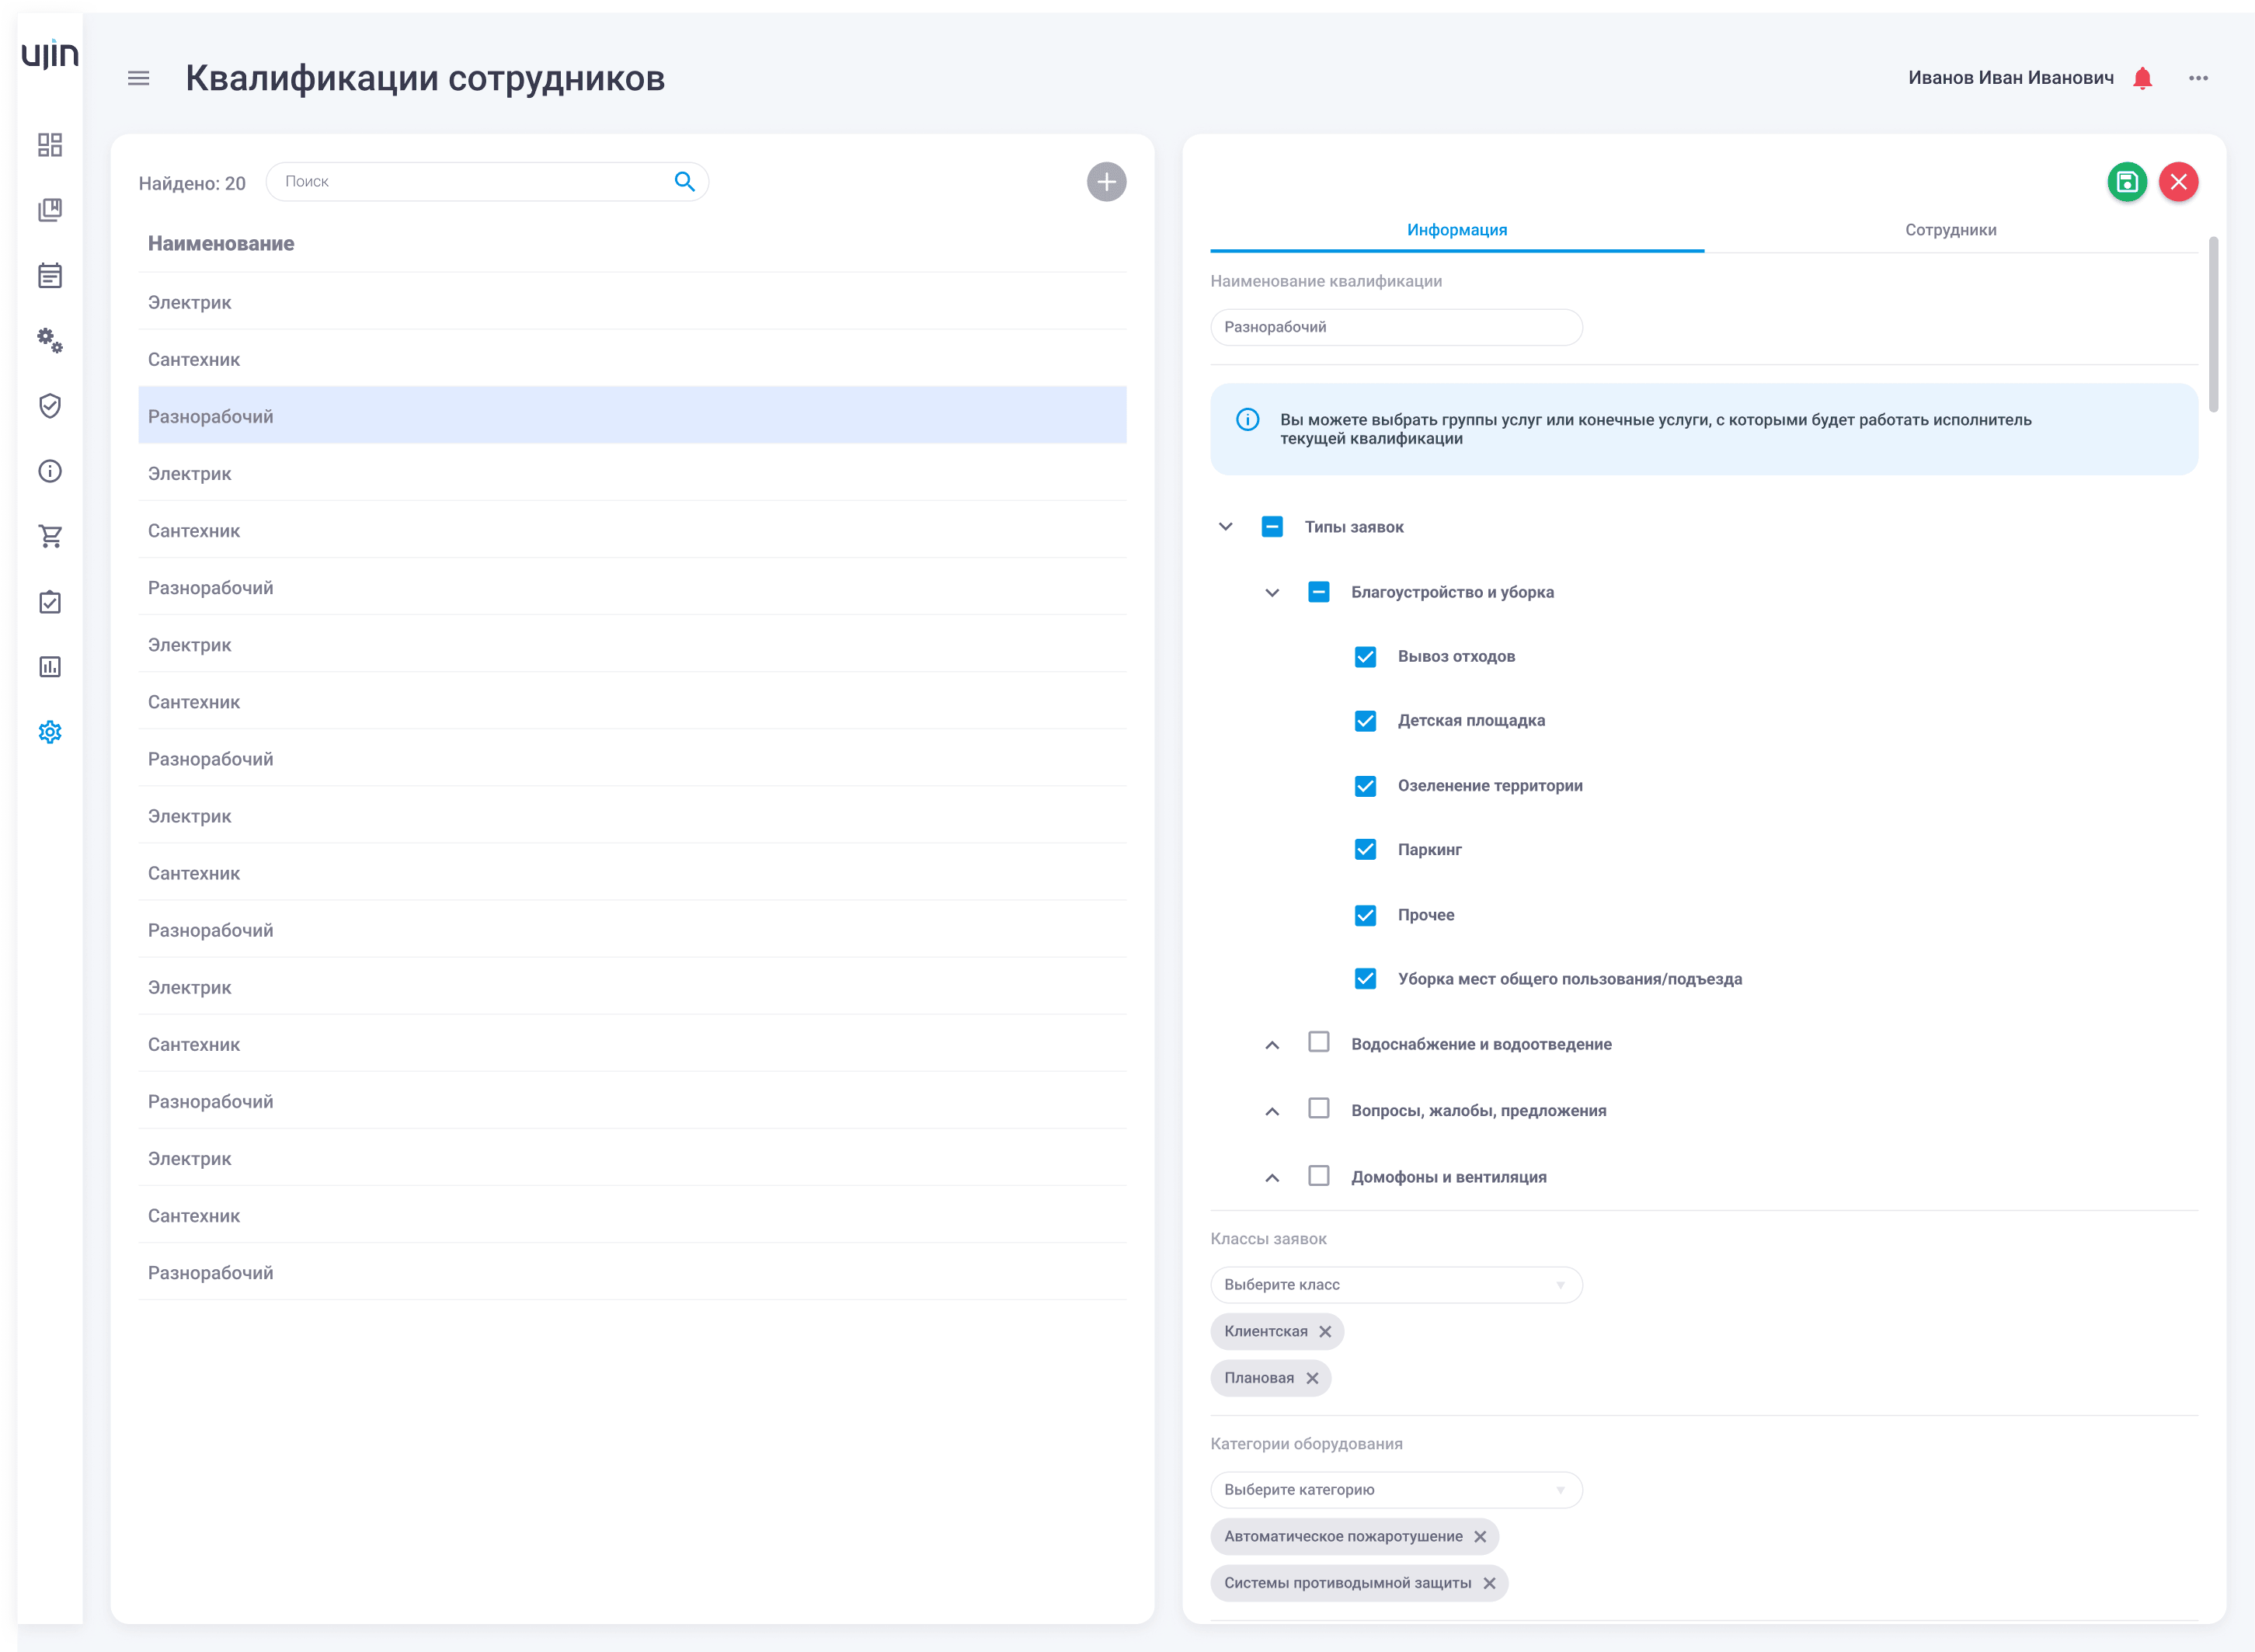Expand Водоснабжение и водоотведение node
2255x1652 pixels.
[1272, 1045]
